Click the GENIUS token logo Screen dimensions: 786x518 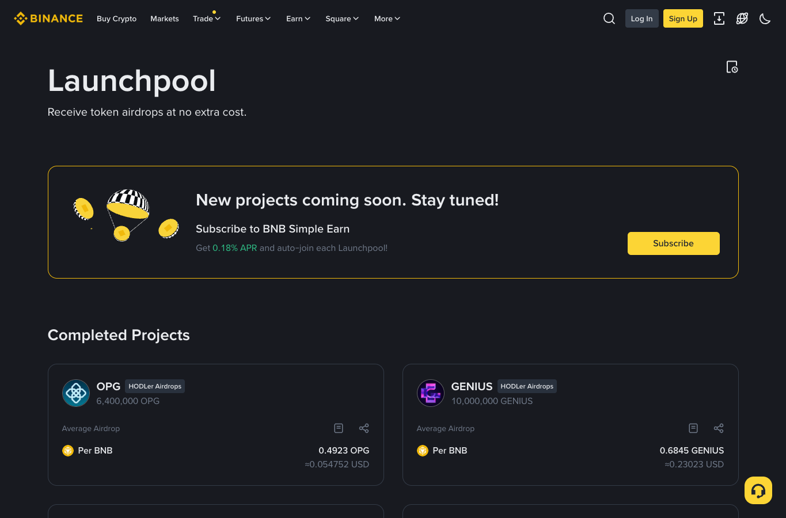pyautogui.click(x=431, y=393)
